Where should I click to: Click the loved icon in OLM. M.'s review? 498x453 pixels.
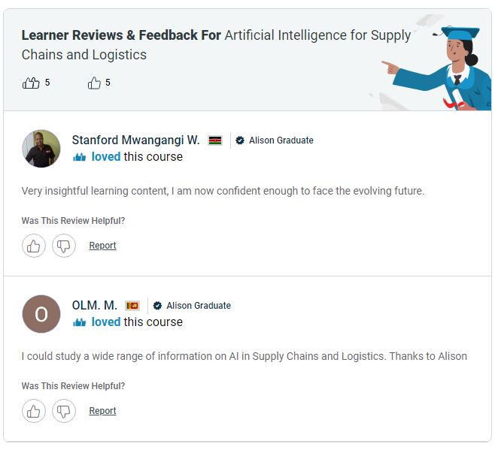[80, 322]
